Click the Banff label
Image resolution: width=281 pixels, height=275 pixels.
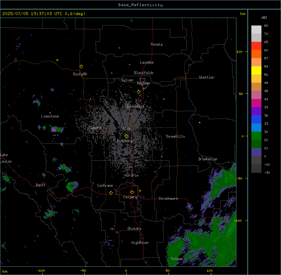40,185
